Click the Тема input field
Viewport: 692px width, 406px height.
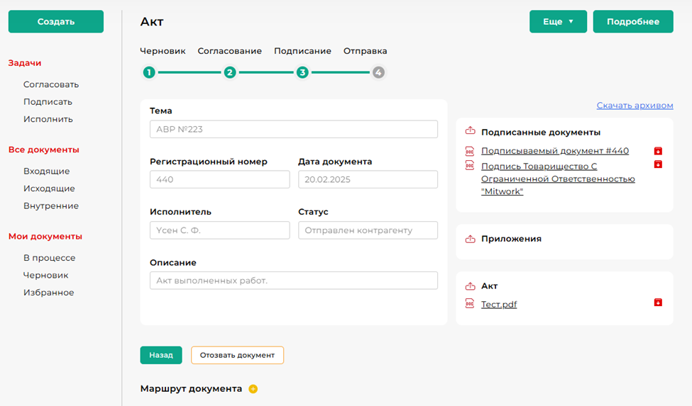(293, 129)
